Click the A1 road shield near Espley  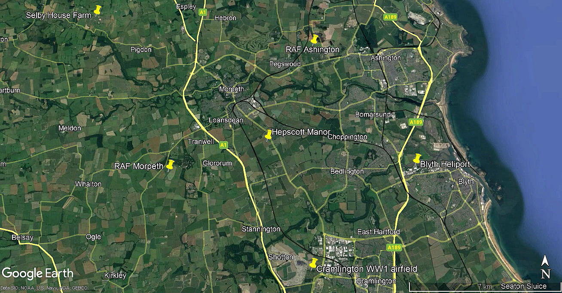pyautogui.click(x=202, y=13)
